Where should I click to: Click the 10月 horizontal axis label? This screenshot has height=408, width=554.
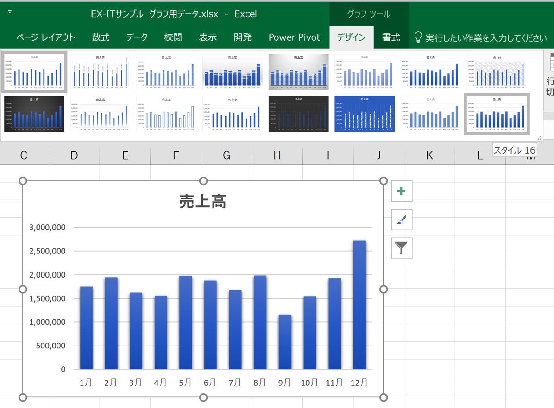click(309, 383)
